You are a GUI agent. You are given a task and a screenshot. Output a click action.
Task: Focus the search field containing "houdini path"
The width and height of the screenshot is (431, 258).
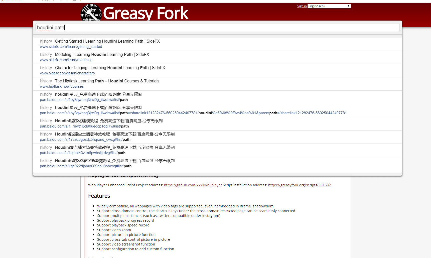[217, 28]
